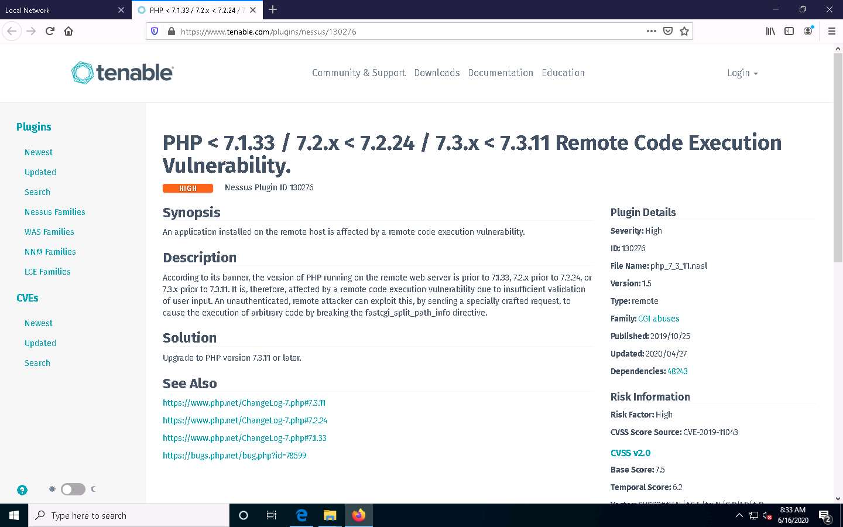Viewport: 843px width, 527px height.
Task: Open LCE Families link
Action: coord(47,272)
